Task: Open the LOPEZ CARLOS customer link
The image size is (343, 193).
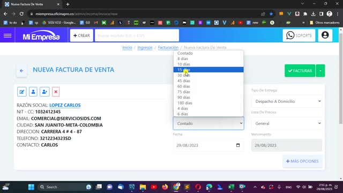Action: point(65,105)
